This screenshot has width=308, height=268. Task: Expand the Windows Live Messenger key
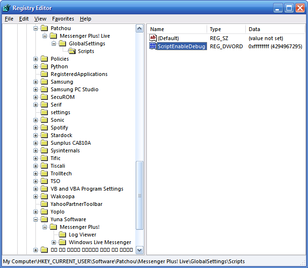click(54, 242)
